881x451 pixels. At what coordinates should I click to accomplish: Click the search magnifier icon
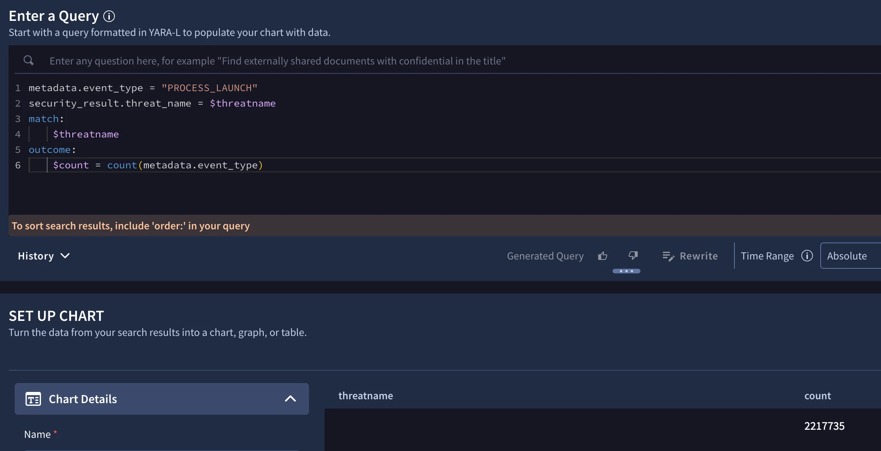coord(29,60)
